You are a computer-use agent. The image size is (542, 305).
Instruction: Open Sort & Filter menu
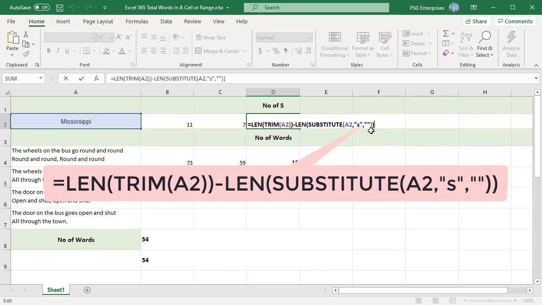click(x=466, y=44)
